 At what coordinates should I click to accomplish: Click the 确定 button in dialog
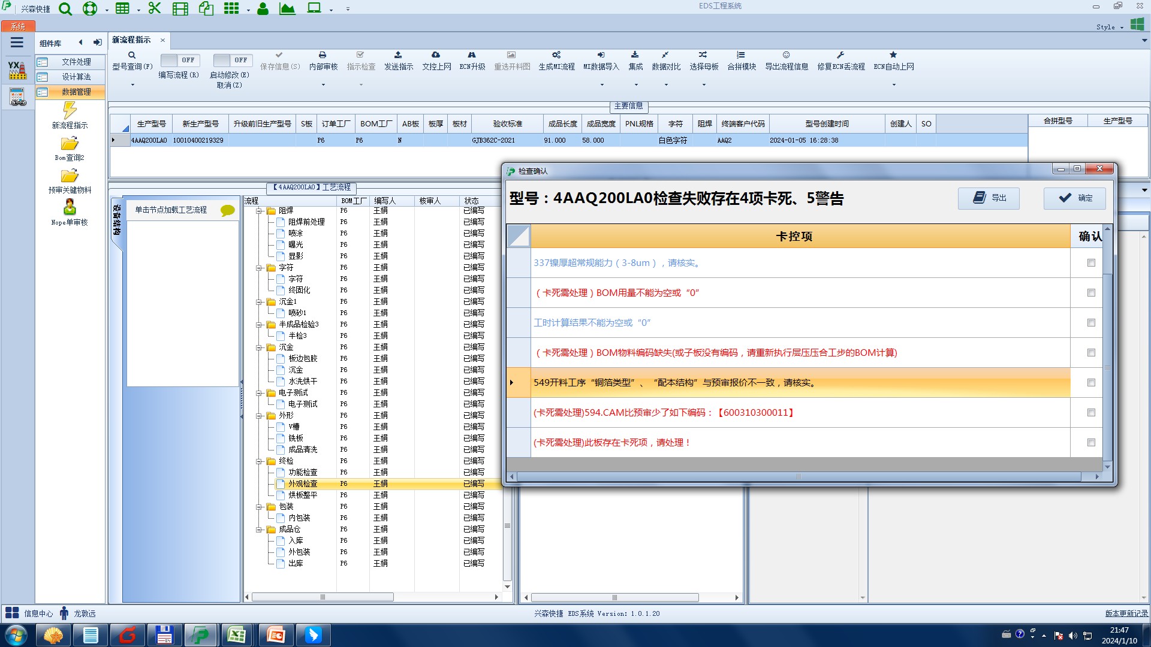click(1075, 198)
